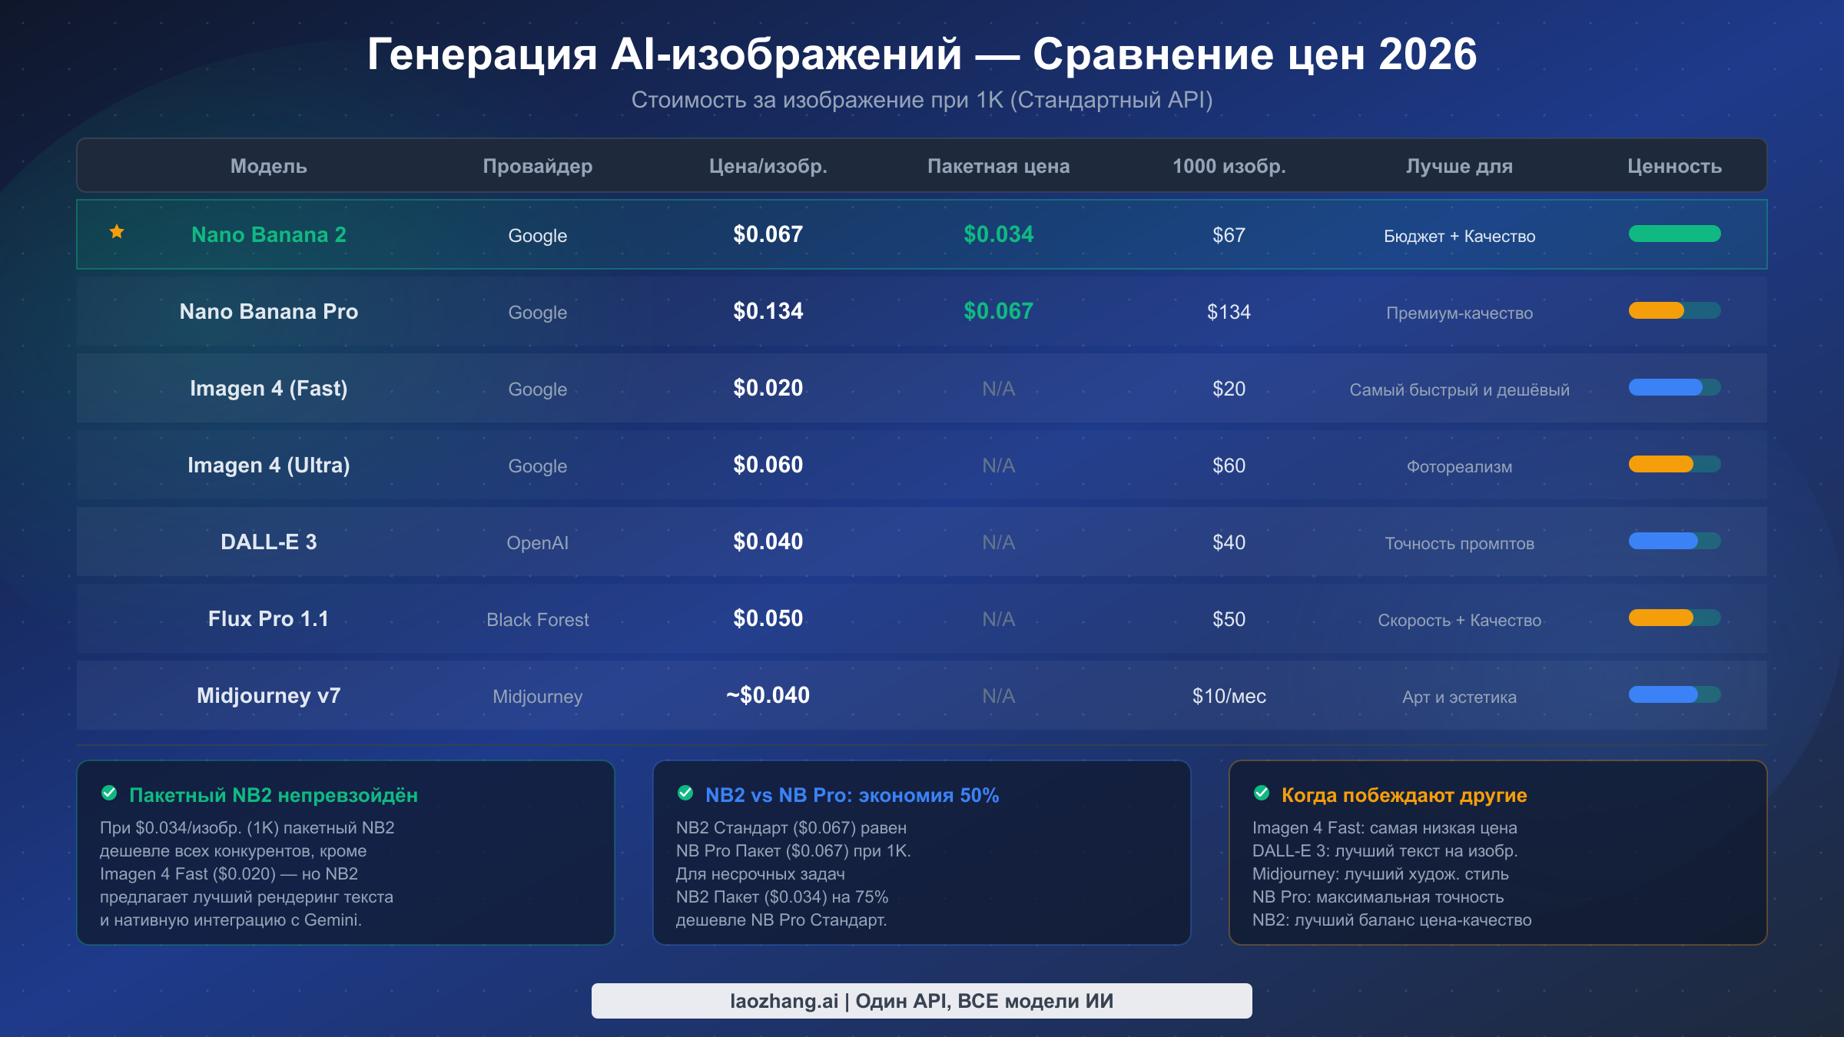Click the star icon beside Nano Banana 2
Image resolution: width=1844 pixels, height=1037 pixels.
116,233
